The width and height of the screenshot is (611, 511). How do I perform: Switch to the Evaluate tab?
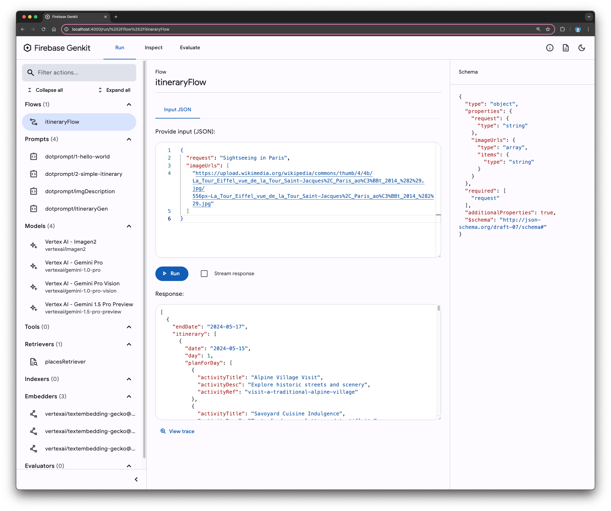click(x=190, y=48)
